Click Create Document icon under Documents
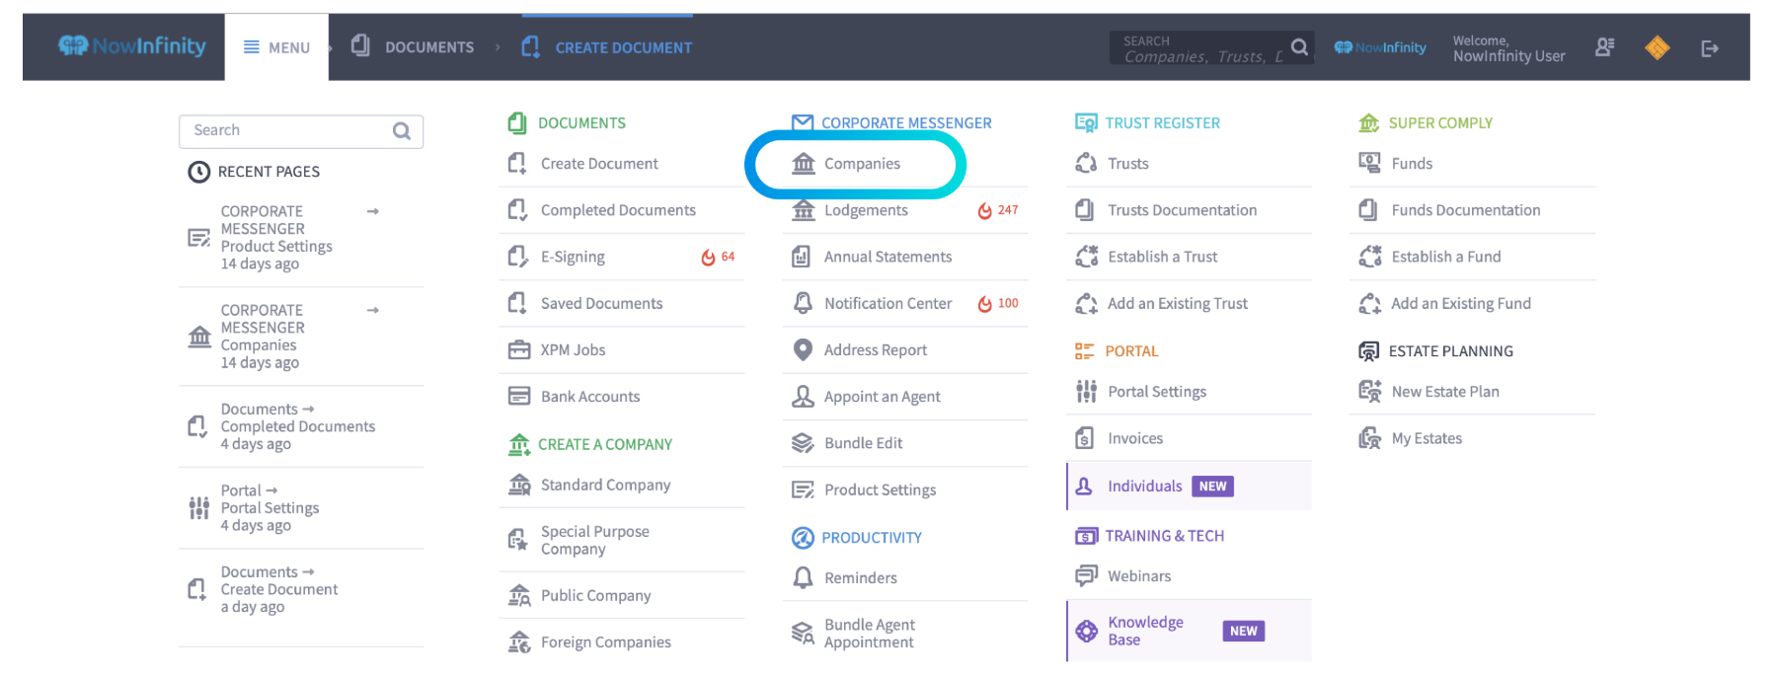Viewport: 1776px width, 678px height. tap(517, 164)
